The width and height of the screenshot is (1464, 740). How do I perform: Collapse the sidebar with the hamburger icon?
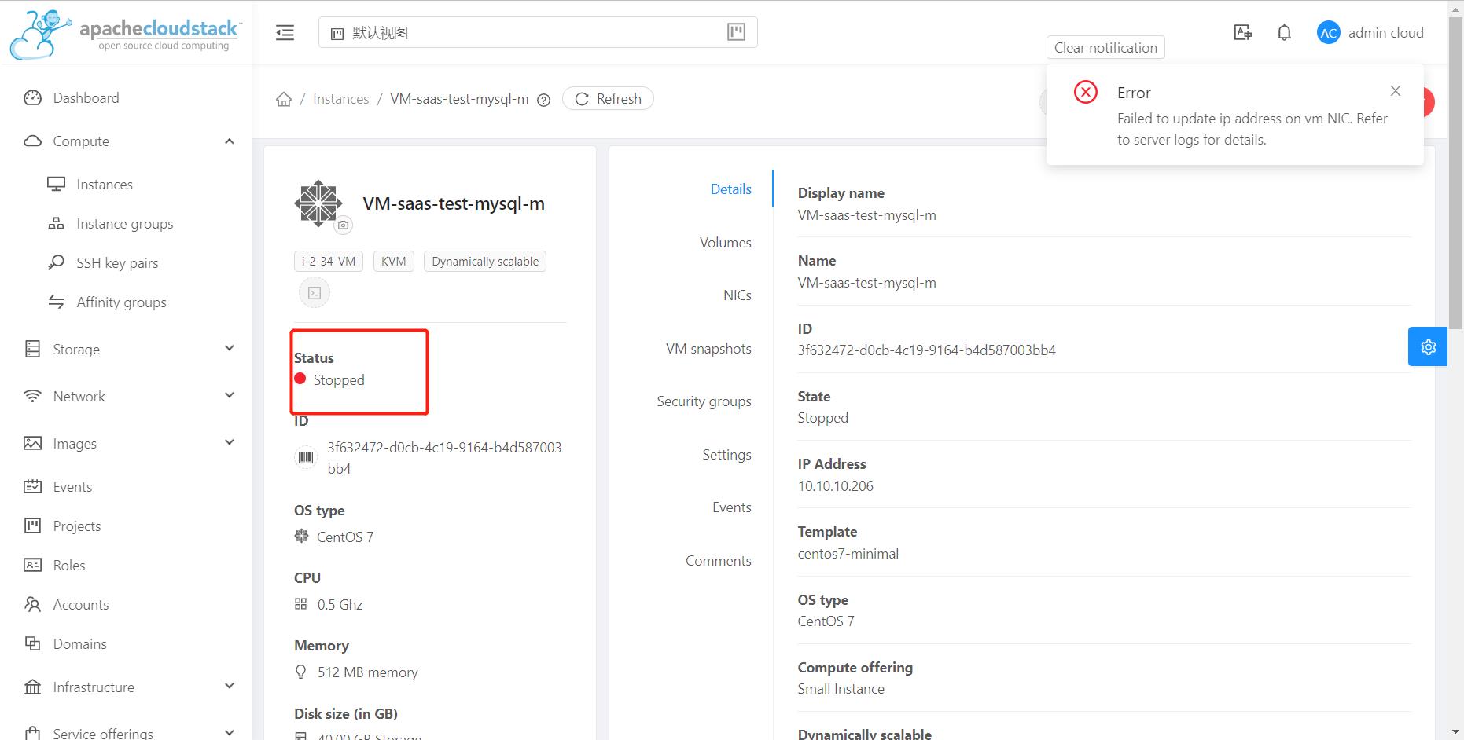(x=285, y=32)
